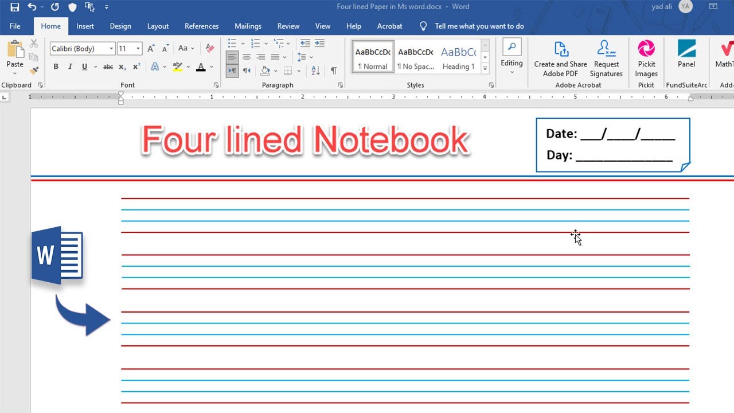Open the line spacing dropdown
Screen dimensions: 734x413
click(311, 57)
